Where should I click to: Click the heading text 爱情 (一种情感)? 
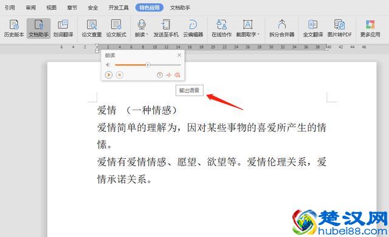[137, 110]
